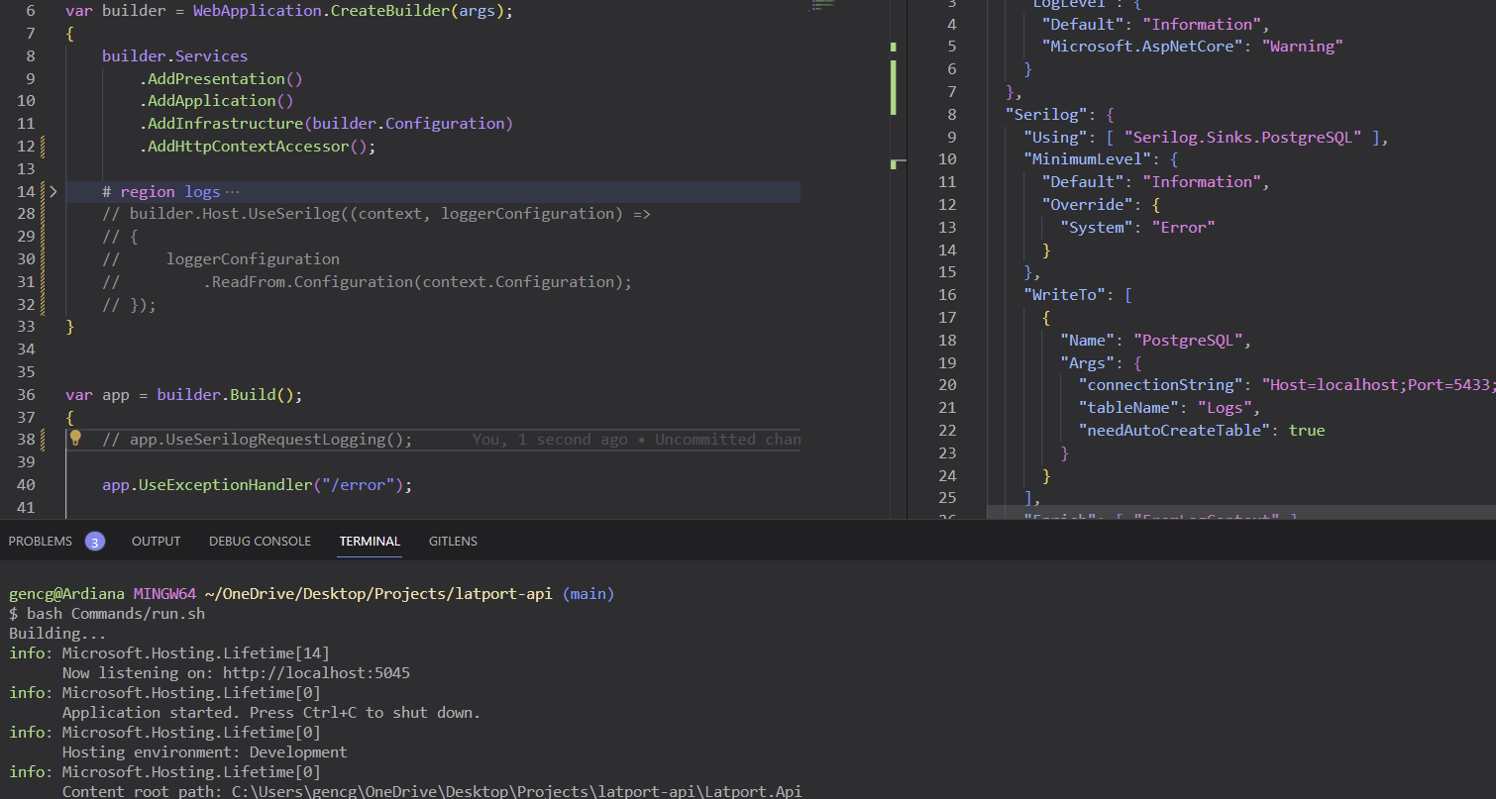Click the needAutoCreateTable true value
The height and width of the screenshot is (799, 1496).
point(1307,430)
